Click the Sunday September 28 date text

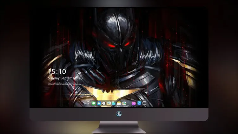pyautogui.click(x=65, y=78)
